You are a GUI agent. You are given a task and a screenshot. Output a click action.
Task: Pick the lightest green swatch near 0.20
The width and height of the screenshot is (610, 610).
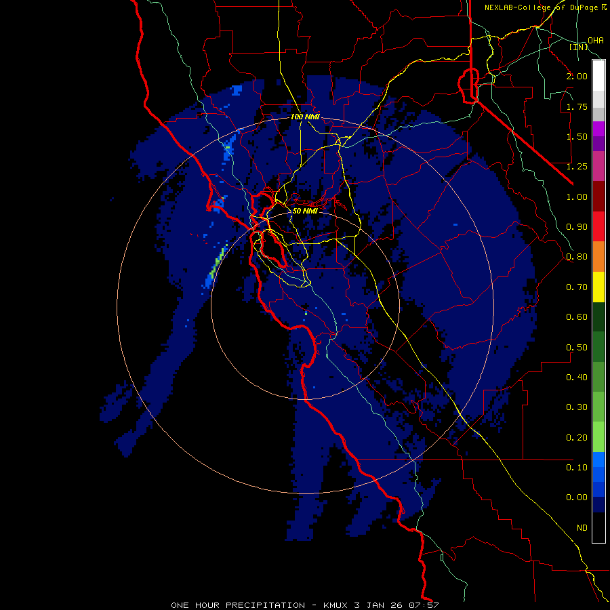(x=598, y=437)
